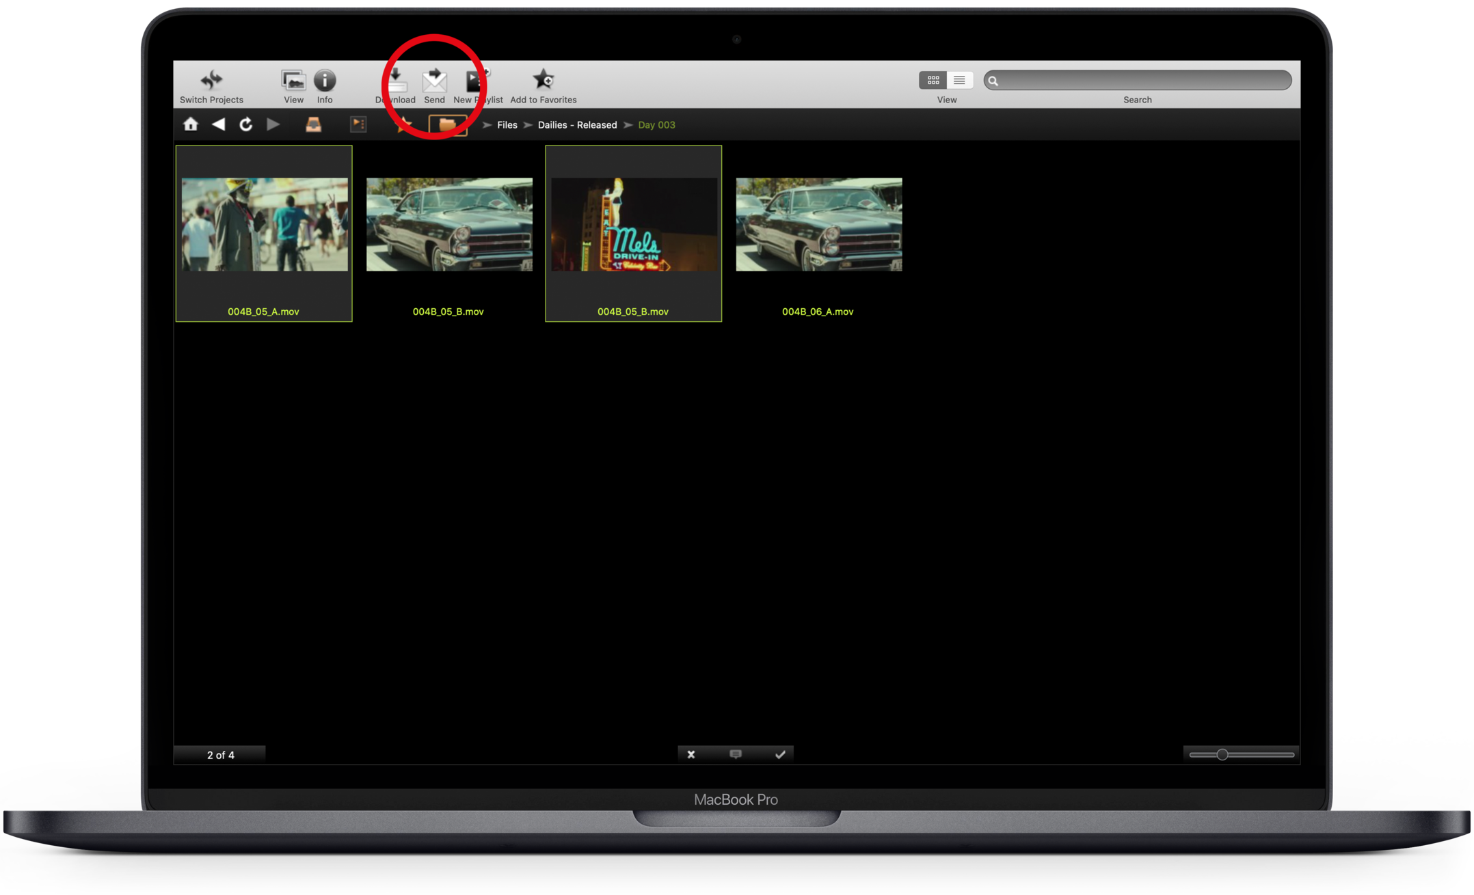Click the approve checkmark button
The image size is (1474, 895).
(779, 754)
